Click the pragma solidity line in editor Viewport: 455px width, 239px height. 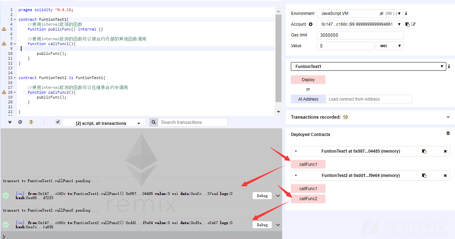pos(46,10)
